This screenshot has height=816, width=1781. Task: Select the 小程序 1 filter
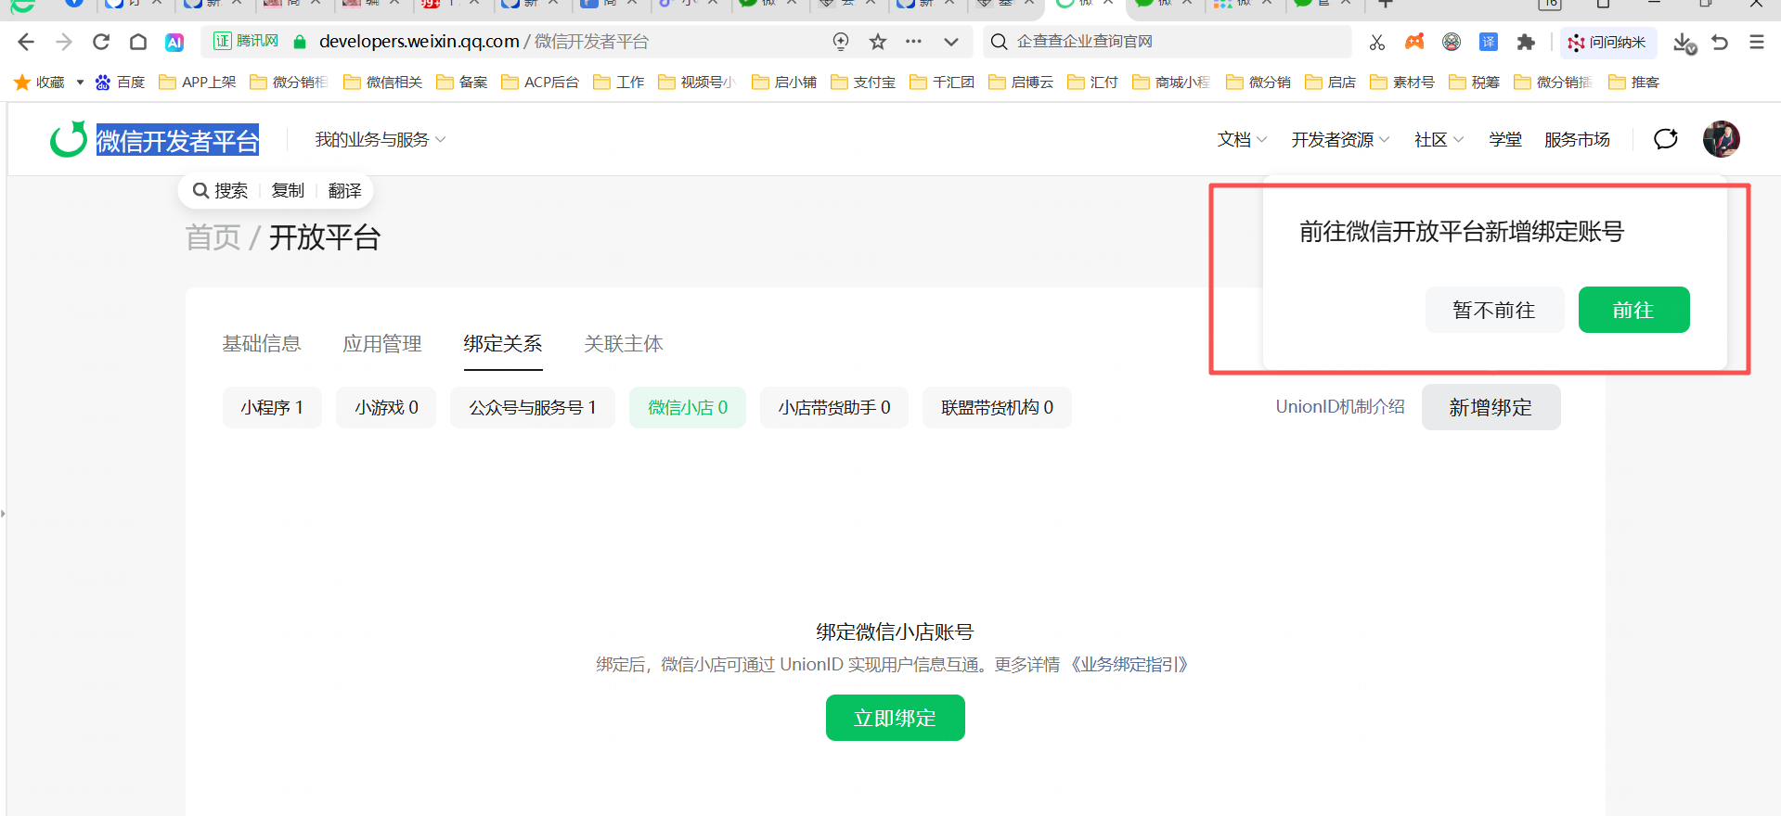[272, 408]
